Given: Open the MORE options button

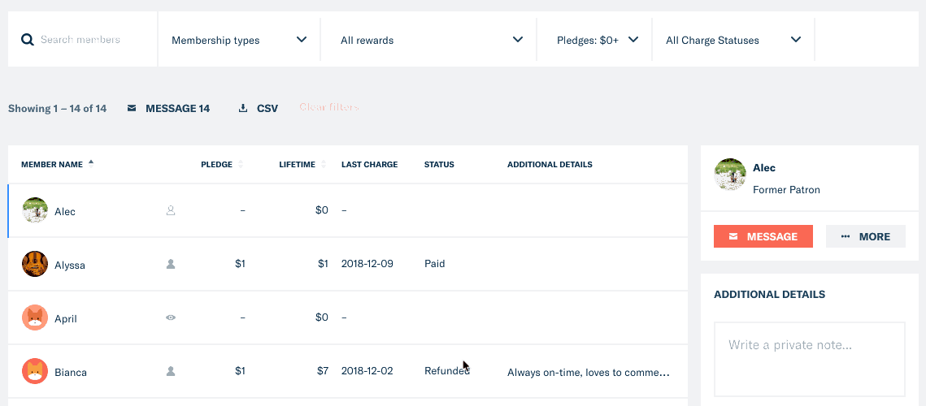Looking at the screenshot, I should 865,236.
